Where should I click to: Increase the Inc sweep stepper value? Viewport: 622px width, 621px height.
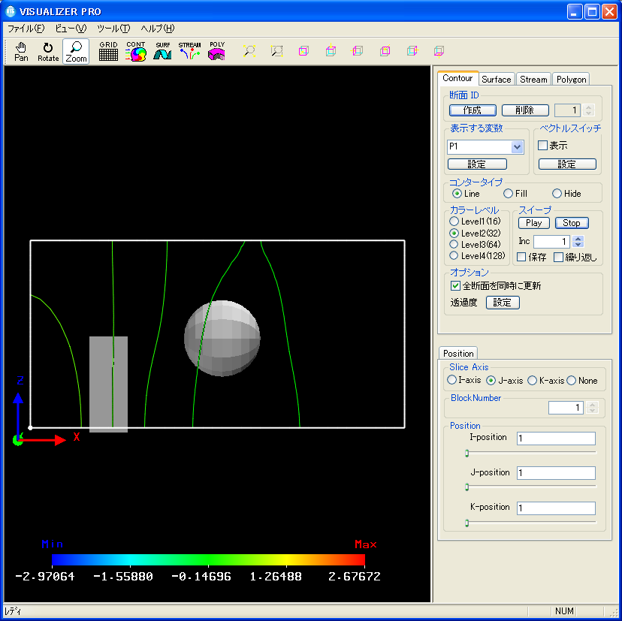(578, 238)
